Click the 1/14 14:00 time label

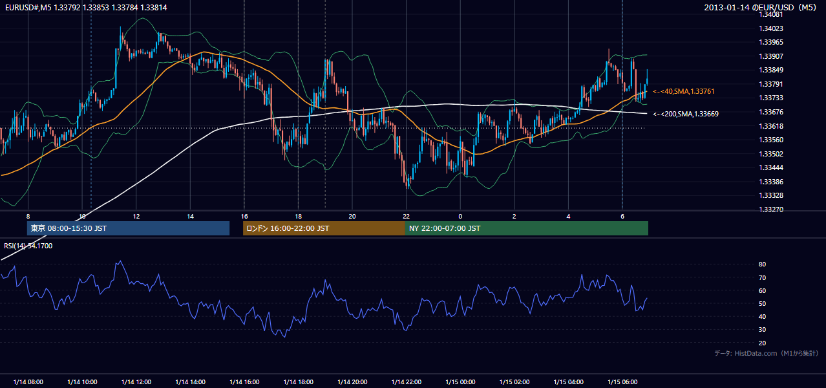(x=191, y=382)
